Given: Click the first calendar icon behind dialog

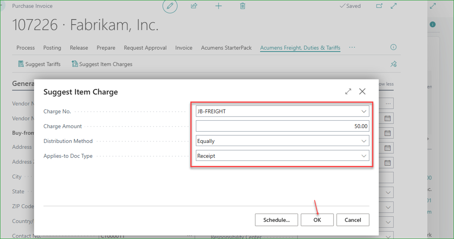Looking at the screenshot, I should coord(387,118).
